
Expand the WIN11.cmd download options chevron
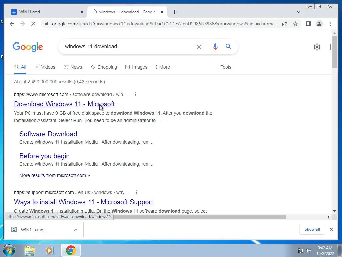point(76,230)
